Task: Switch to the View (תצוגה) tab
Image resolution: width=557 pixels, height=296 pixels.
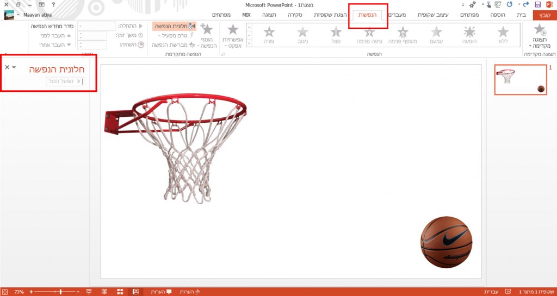Action: point(269,15)
